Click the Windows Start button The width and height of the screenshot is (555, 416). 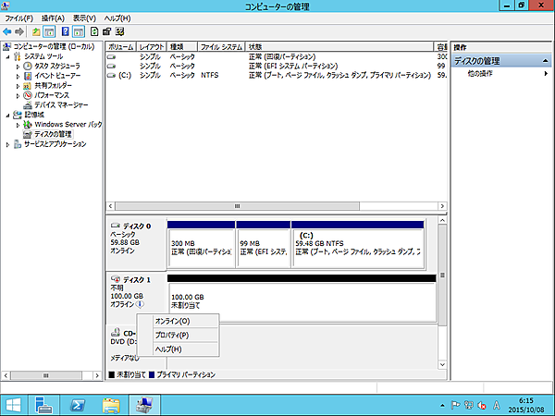13,404
